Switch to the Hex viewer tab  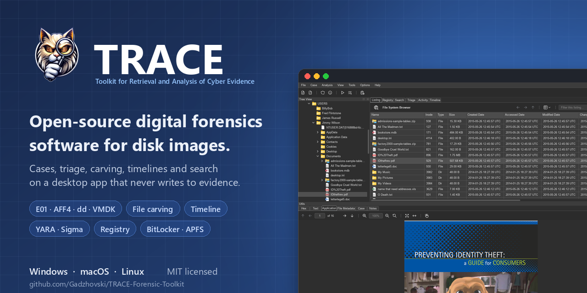click(304, 208)
